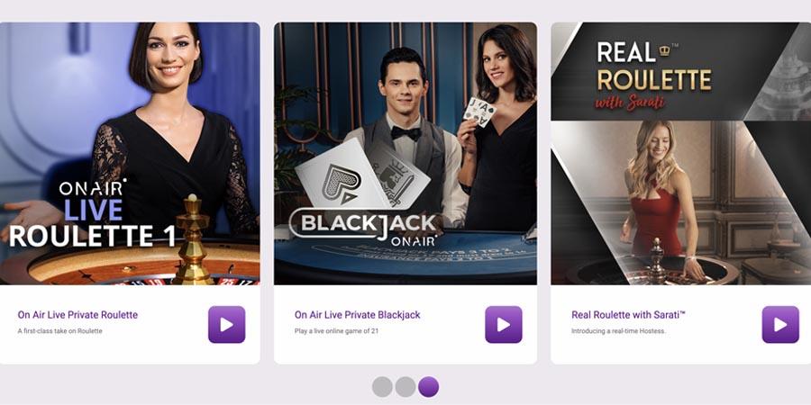811x405 pixels.
Task: Click the Blackjack OnAir logo badge
Action: click(365, 226)
